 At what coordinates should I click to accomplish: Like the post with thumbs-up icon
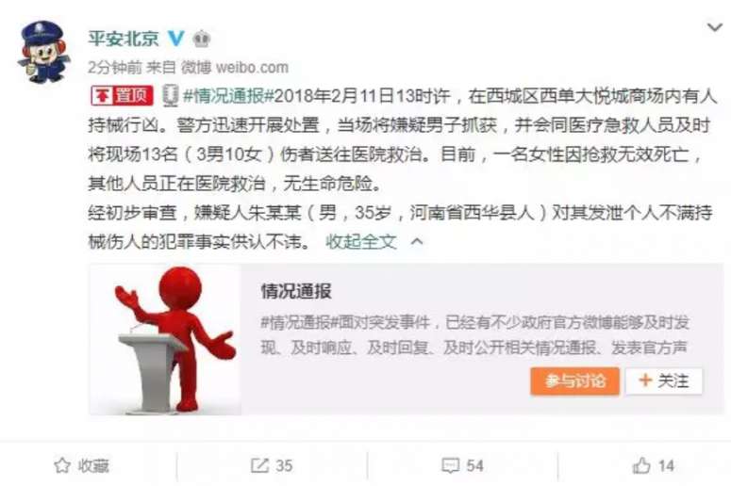[x=641, y=465]
